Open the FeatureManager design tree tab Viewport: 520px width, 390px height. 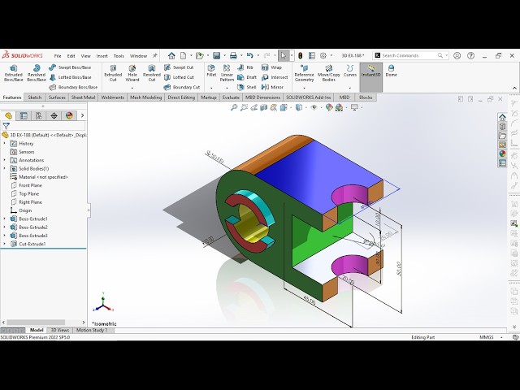tap(9, 115)
